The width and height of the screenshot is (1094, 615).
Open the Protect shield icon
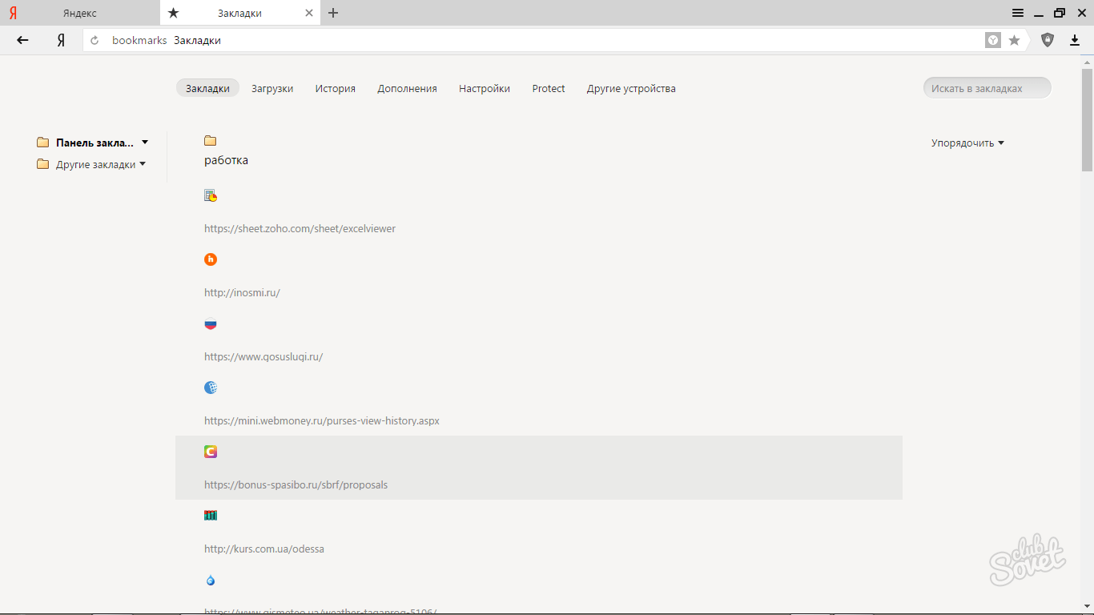(1048, 40)
